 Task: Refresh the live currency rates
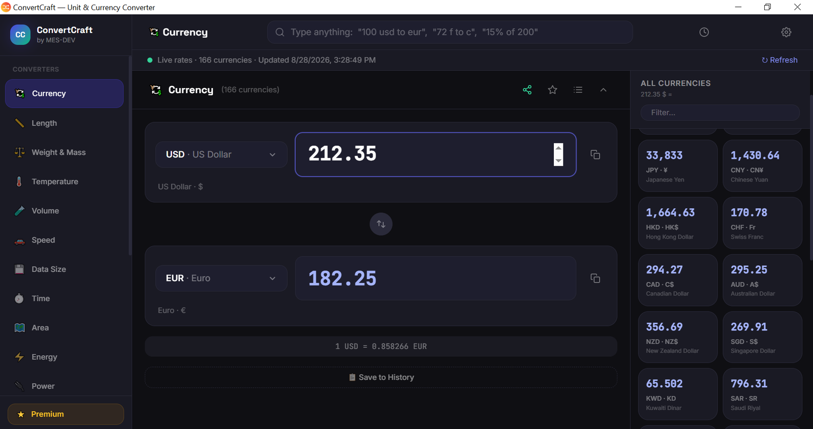(779, 60)
